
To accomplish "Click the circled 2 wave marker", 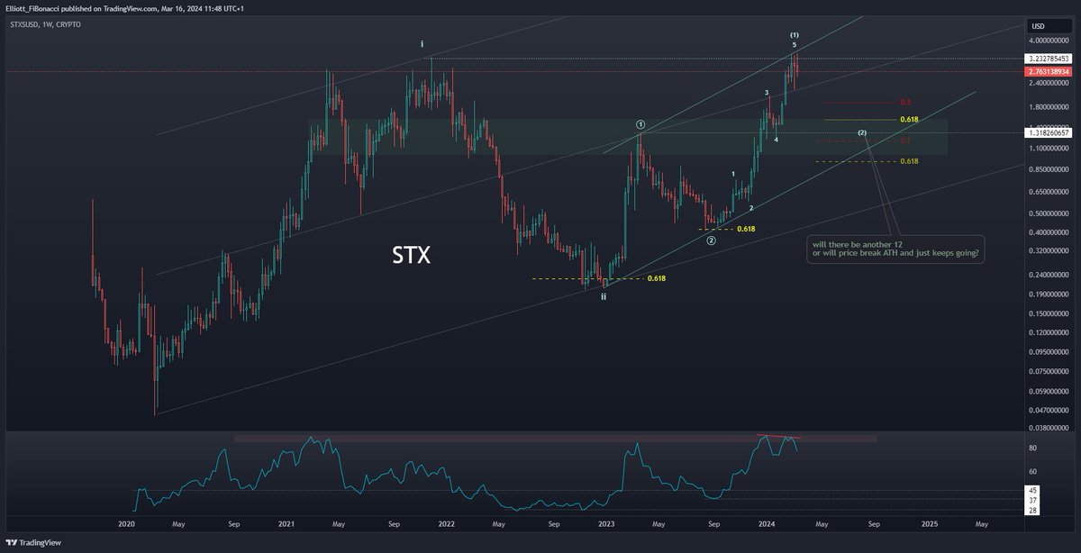I will tap(711, 241).
